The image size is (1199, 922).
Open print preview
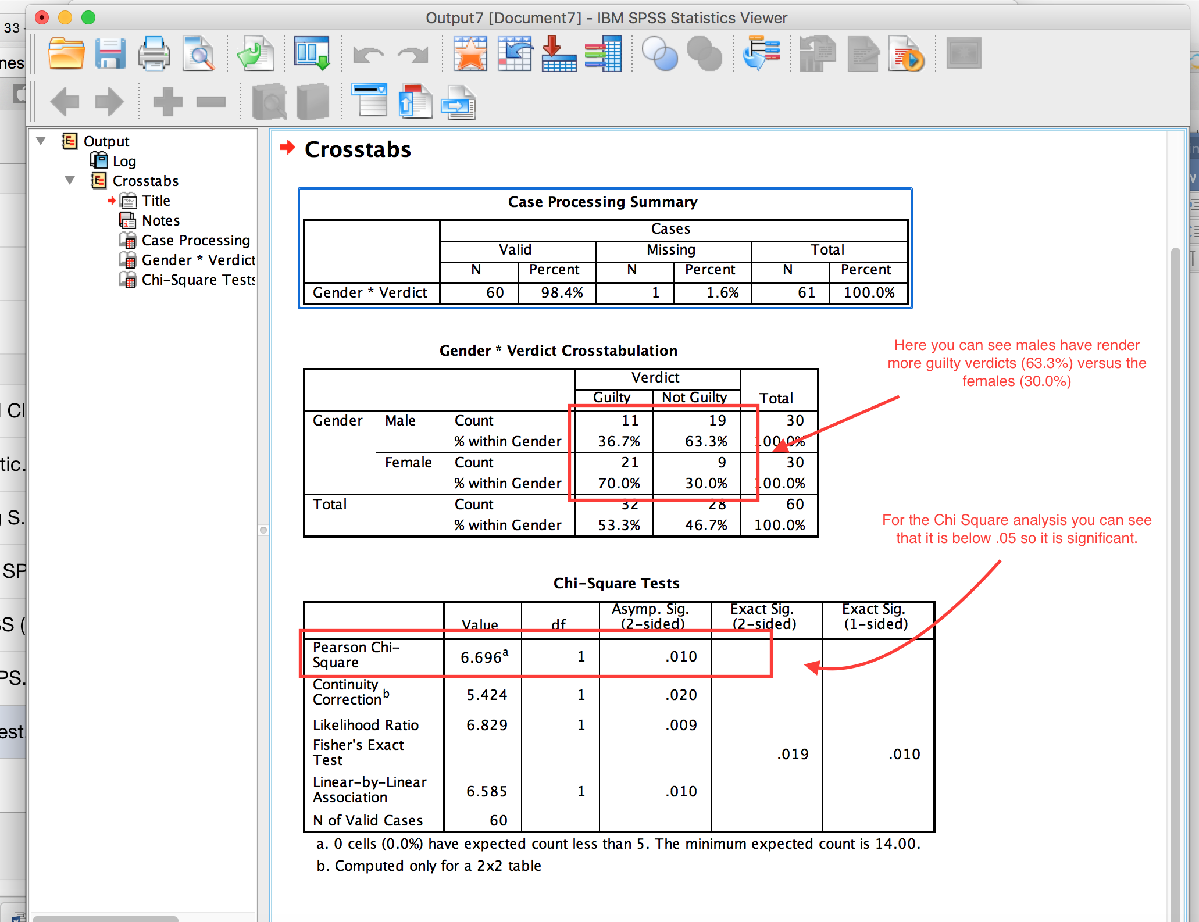coord(198,53)
